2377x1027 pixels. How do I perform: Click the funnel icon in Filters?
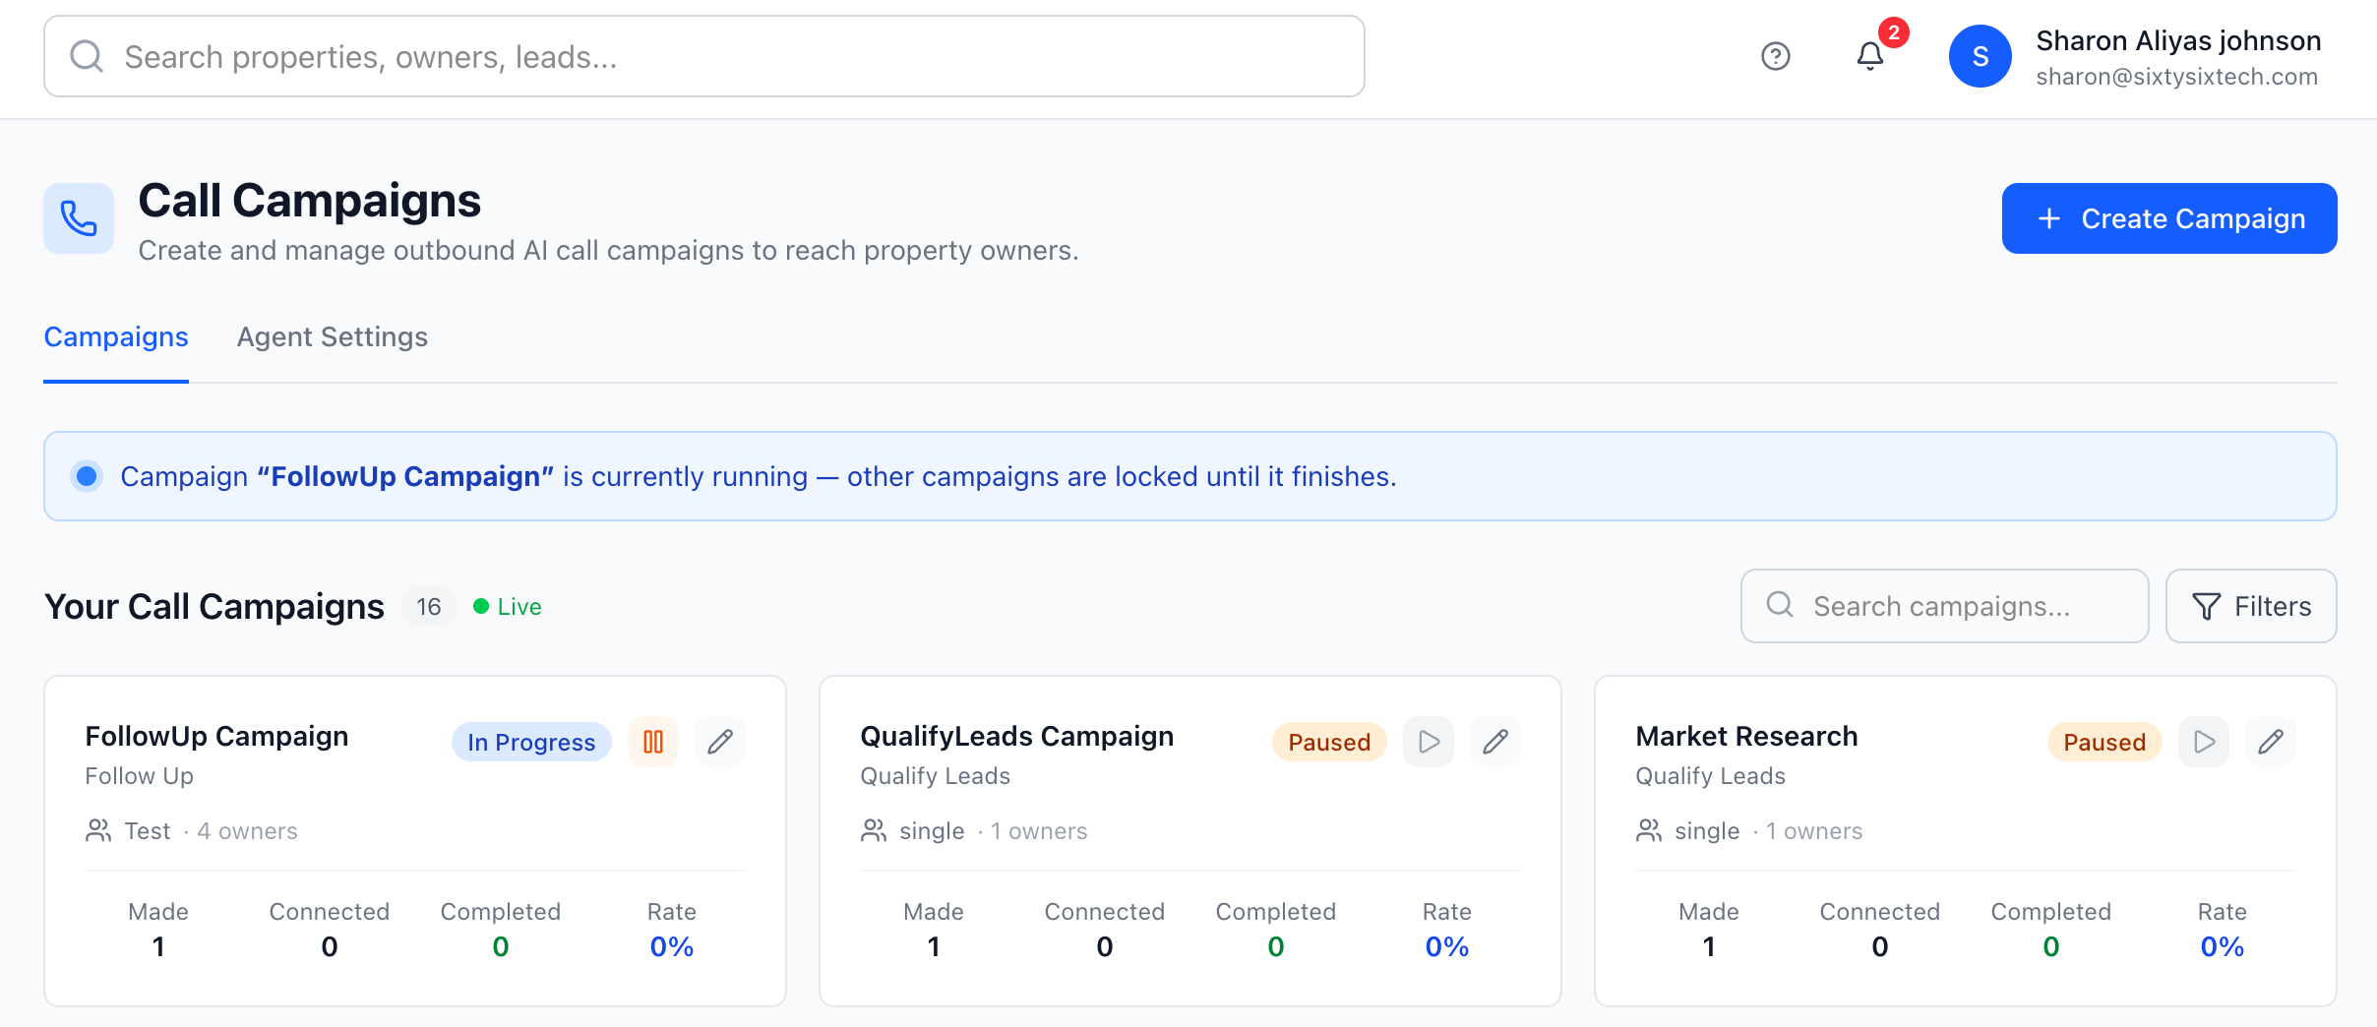coord(2207,607)
